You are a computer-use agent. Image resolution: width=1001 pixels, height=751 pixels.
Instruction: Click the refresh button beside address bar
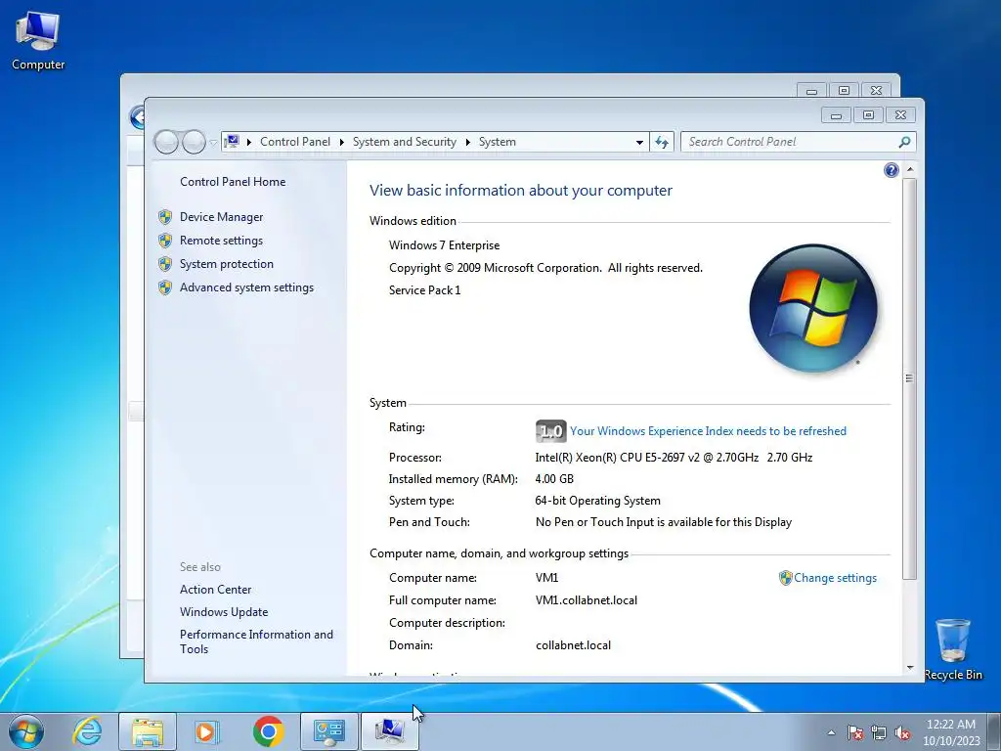tap(662, 142)
